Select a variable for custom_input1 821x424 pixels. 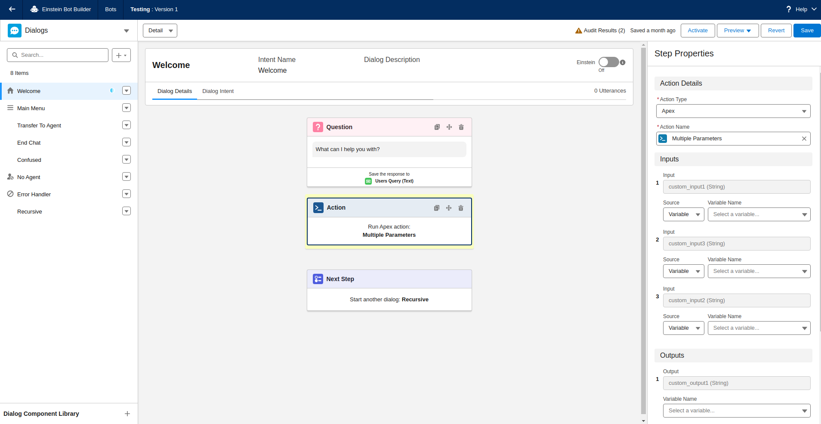click(x=759, y=214)
